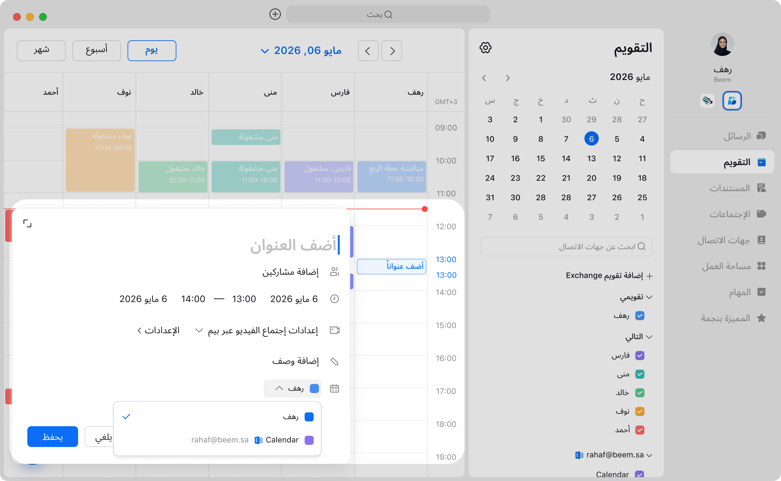Toggle the منى calendar checkbox
781x481 pixels.
(x=639, y=374)
